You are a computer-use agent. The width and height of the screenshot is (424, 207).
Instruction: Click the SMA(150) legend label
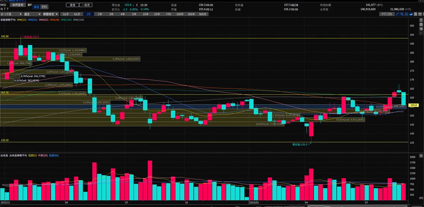pyautogui.click(x=78, y=20)
